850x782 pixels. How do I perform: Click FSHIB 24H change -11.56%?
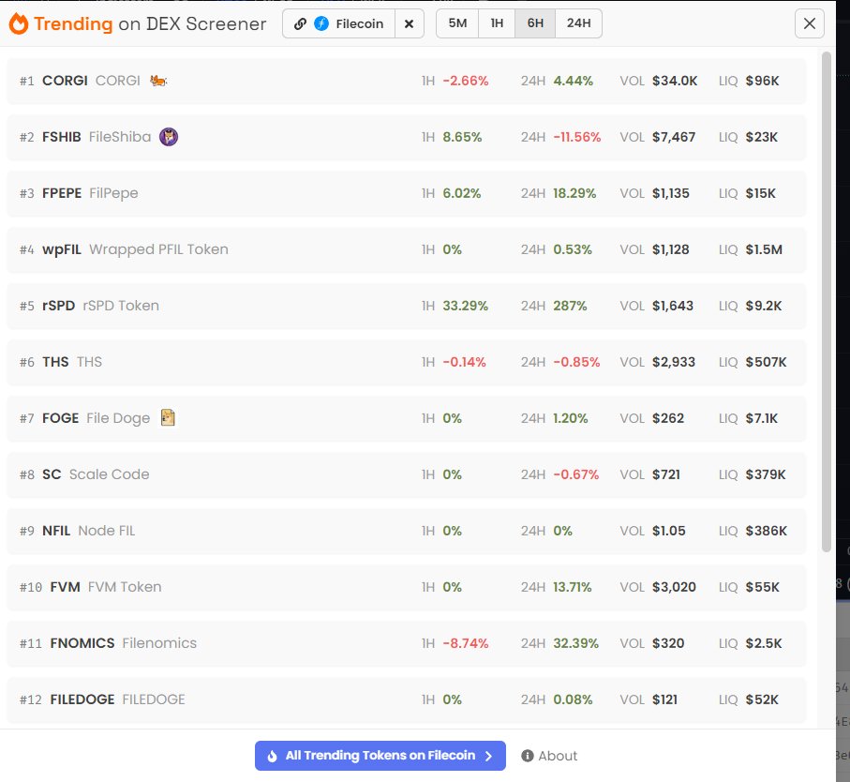coord(576,137)
